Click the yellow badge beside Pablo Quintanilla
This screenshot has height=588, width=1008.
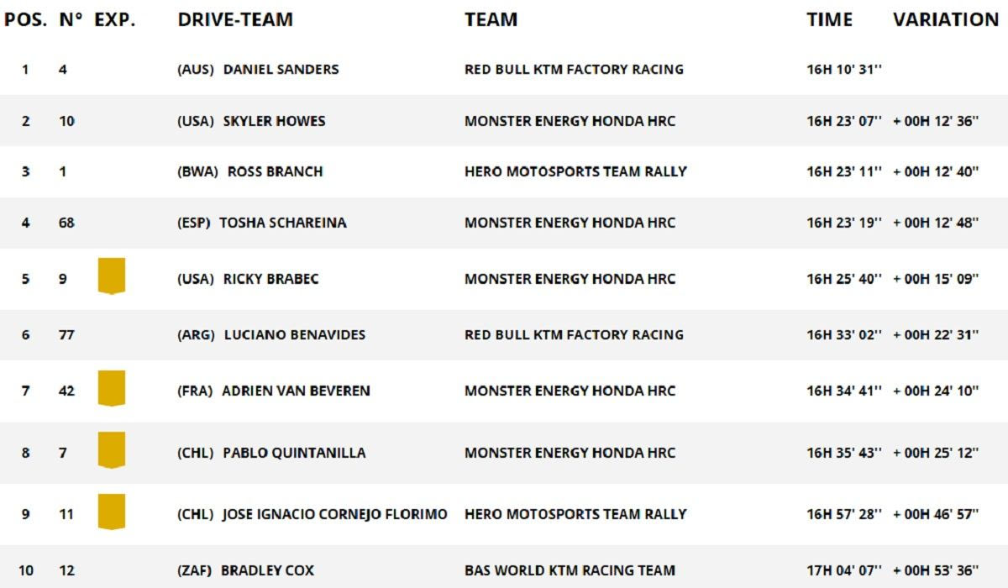click(111, 449)
